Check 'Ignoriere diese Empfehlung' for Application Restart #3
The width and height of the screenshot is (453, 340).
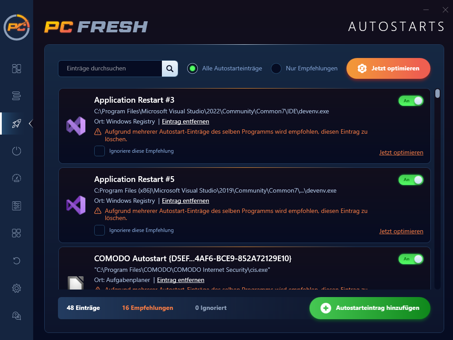100,151
